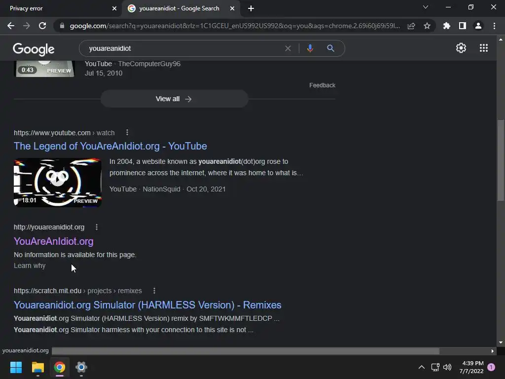Clear the search box text
Viewport: 505px width, 379px height.
(x=288, y=48)
